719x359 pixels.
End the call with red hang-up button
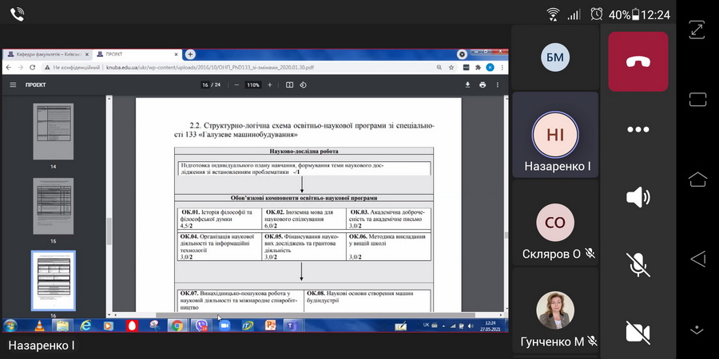pyautogui.click(x=638, y=61)
